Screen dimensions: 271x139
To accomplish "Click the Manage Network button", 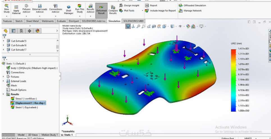I will (190, 11).
